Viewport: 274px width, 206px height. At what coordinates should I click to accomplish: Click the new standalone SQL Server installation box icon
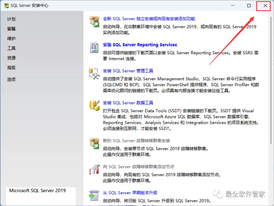pyautogui.click(x=94, y=22)
